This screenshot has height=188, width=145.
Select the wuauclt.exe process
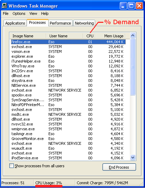[x=68, y=148]
